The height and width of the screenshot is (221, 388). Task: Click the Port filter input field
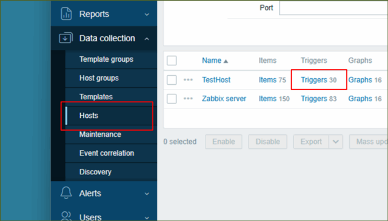click(x=333, y=8)
